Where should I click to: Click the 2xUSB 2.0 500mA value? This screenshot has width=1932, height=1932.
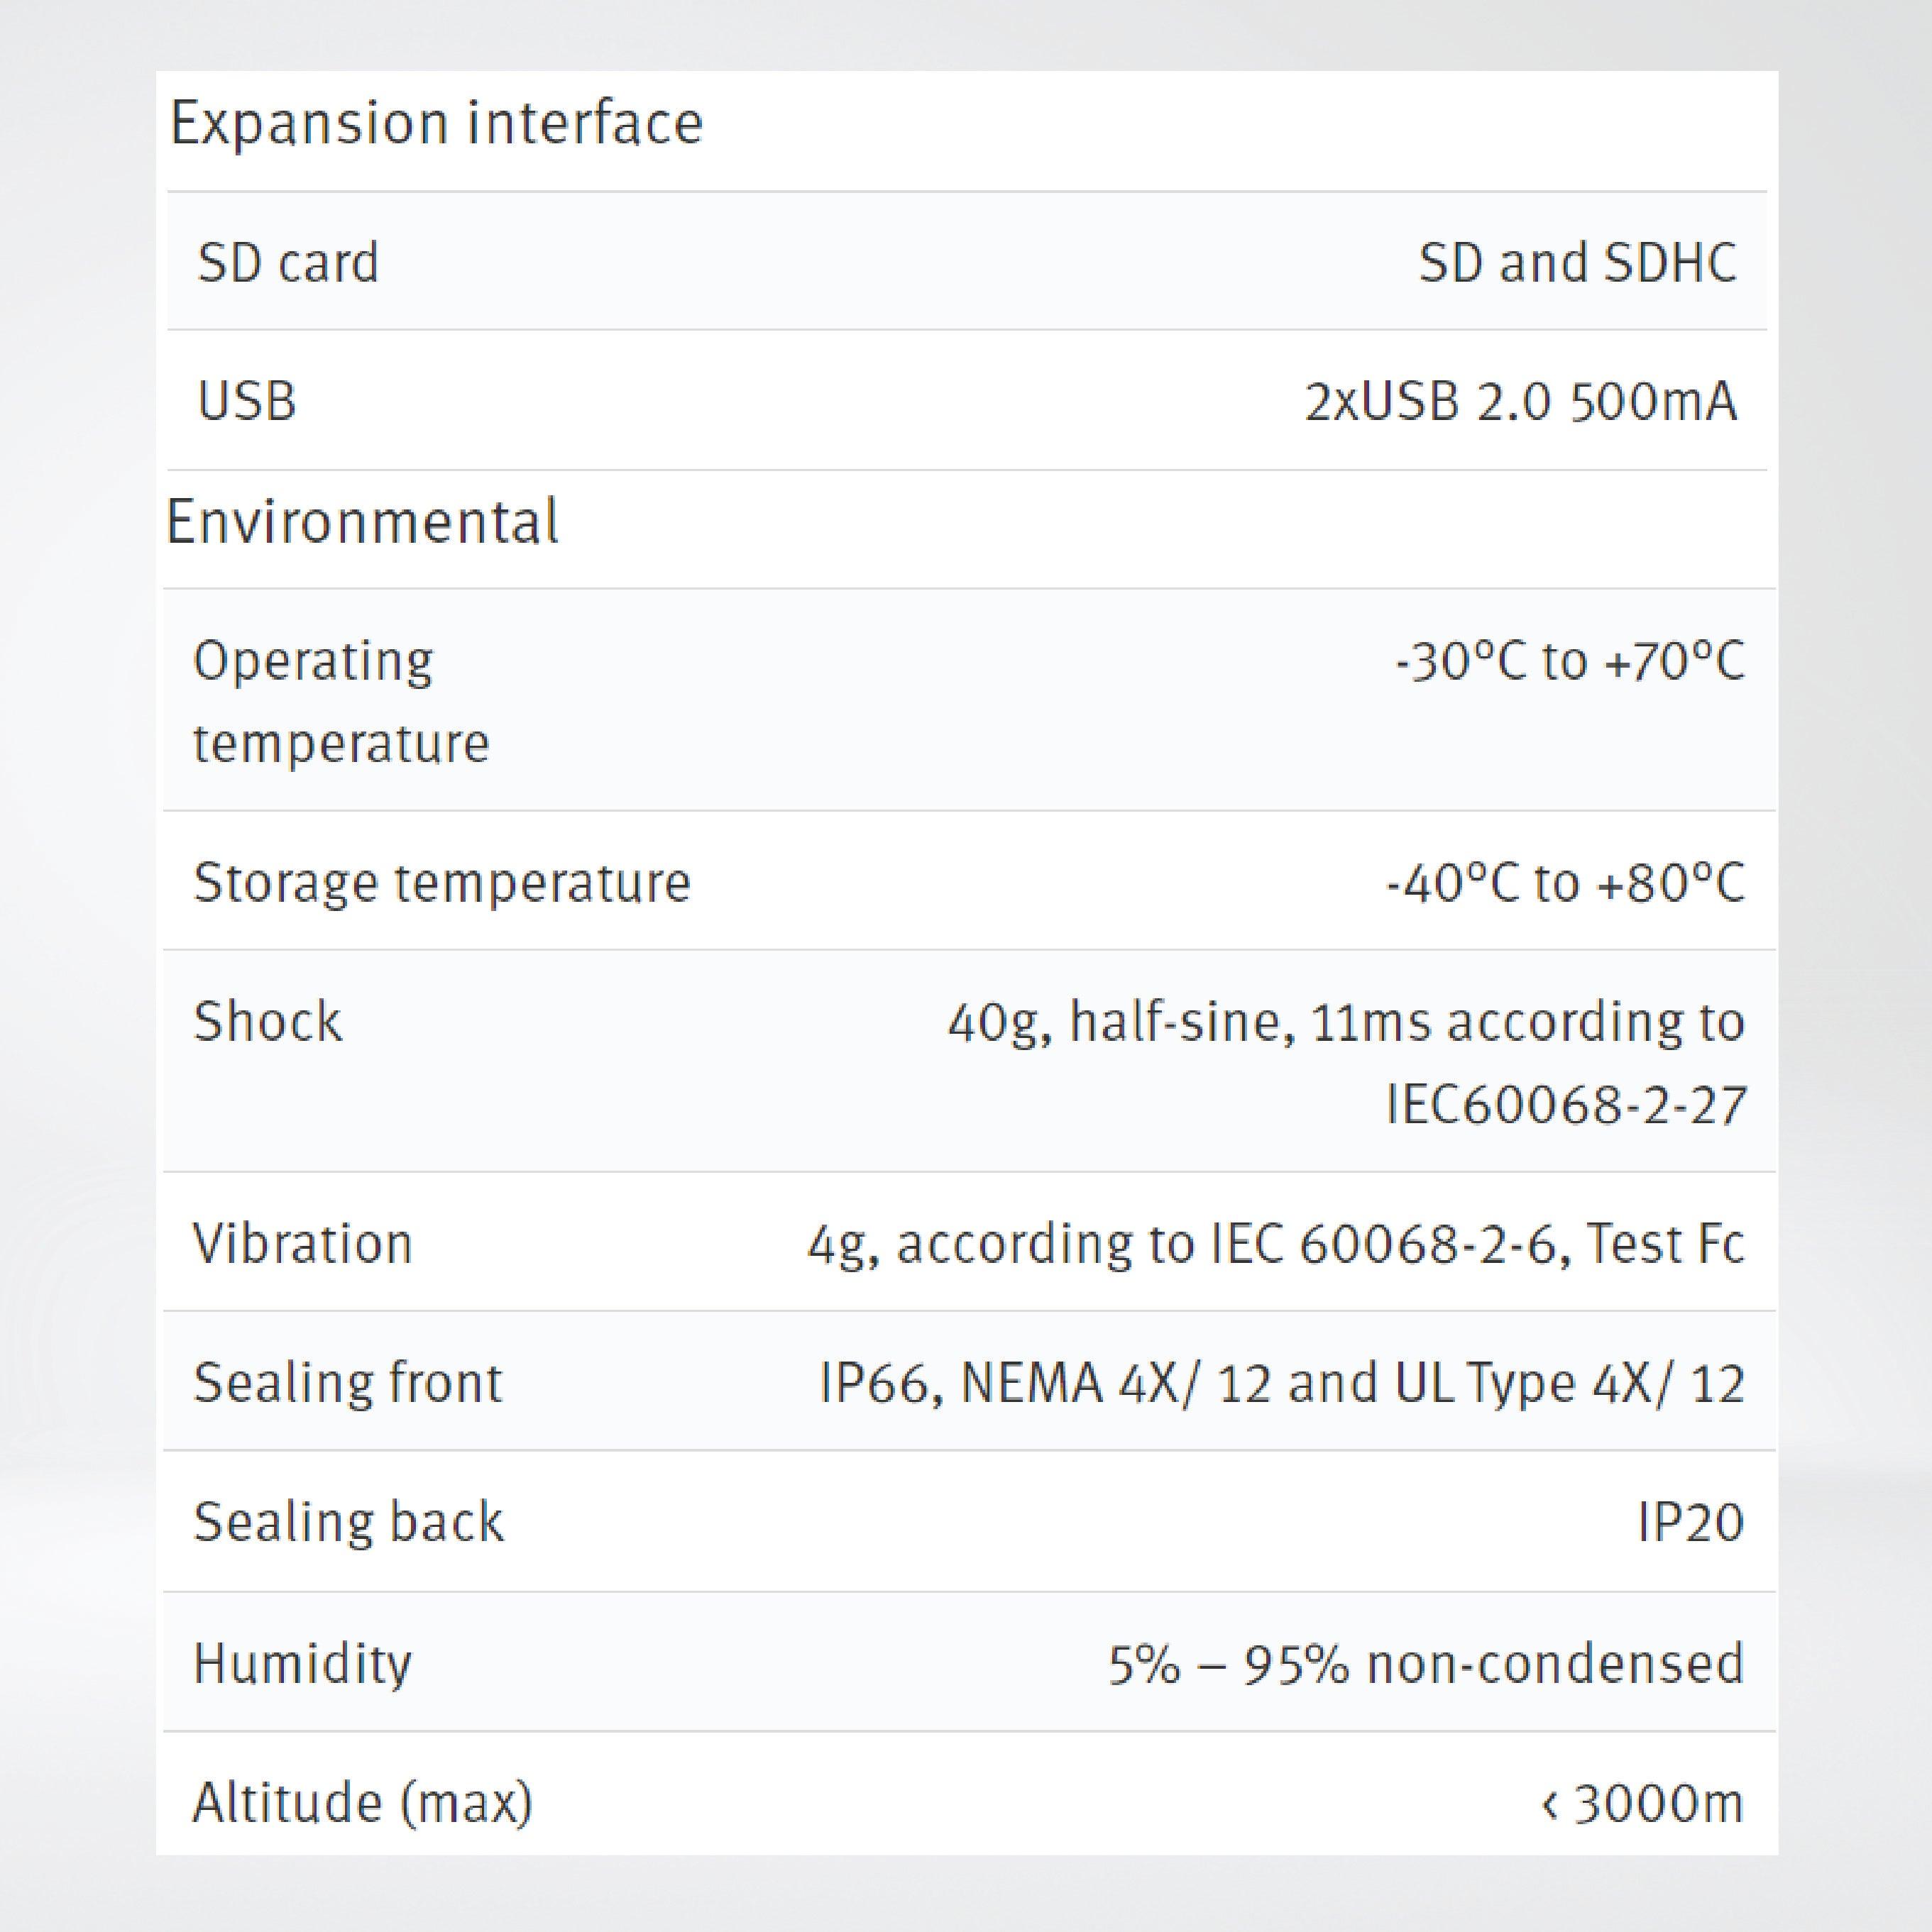coord(1521,402)
